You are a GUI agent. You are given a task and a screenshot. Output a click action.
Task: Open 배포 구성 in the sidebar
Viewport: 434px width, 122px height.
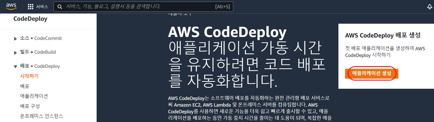coord(30,106)
